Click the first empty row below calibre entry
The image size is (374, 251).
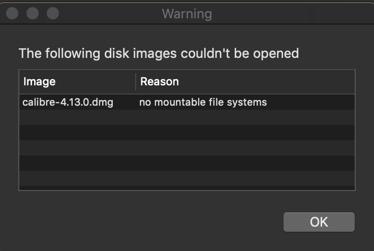point(187,117)
